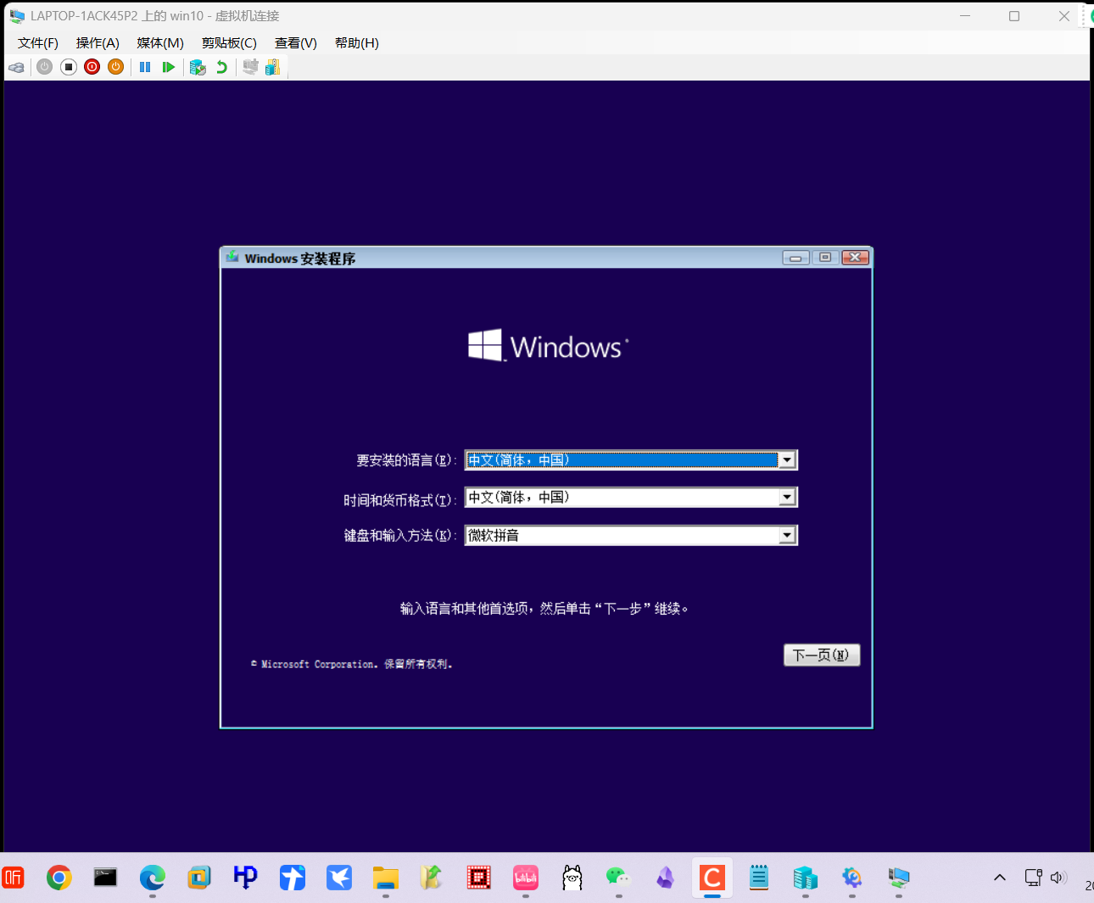Open the 查看(V) menu

click(x=296, y=43)
